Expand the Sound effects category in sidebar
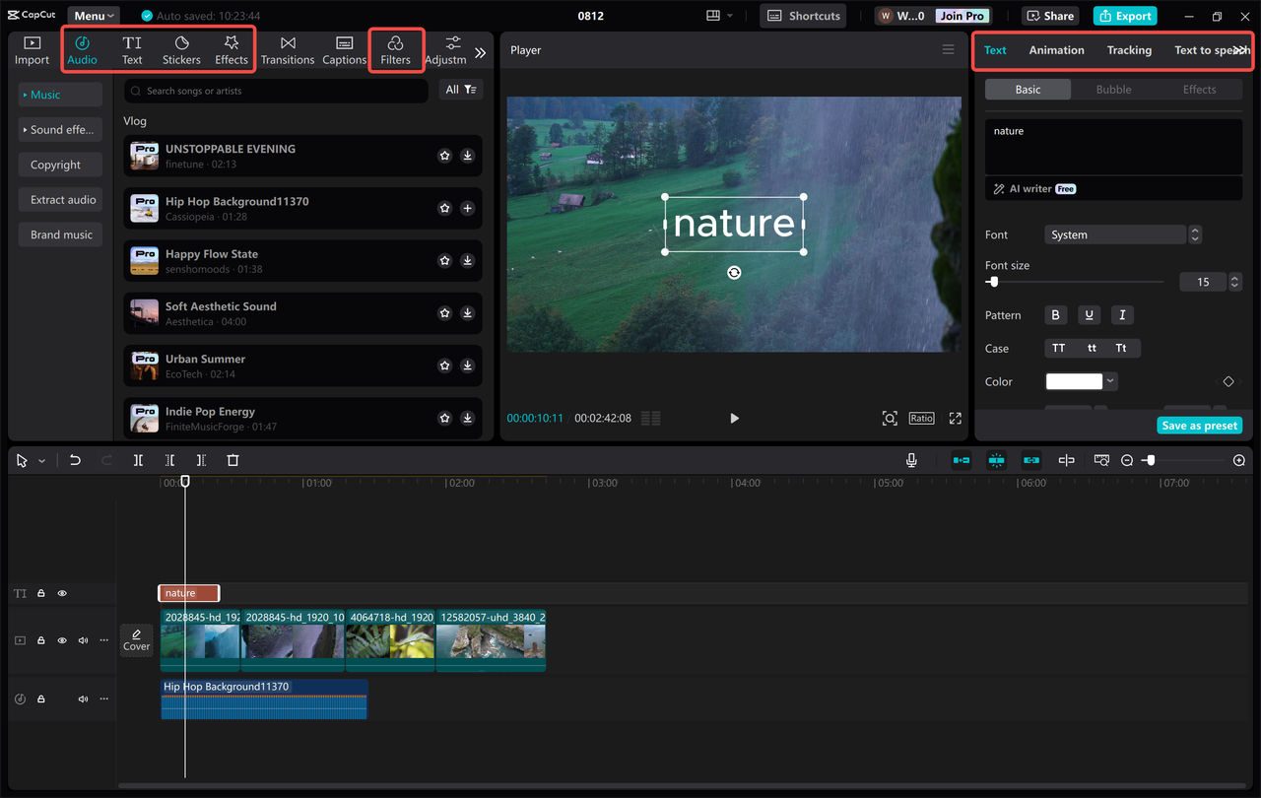Image resolution: width=1261 pixels, height=798 pixels. click(x=60, y=129)
